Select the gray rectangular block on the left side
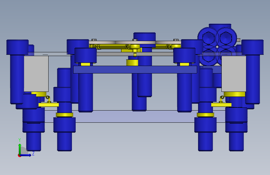The height and width of the screenshot is (175, 270). tap(36, 73)
